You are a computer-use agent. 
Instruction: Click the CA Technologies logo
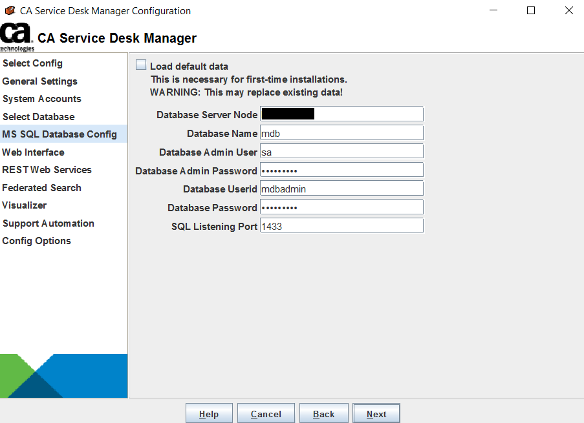pyautogui.click(x=17, y=37)
